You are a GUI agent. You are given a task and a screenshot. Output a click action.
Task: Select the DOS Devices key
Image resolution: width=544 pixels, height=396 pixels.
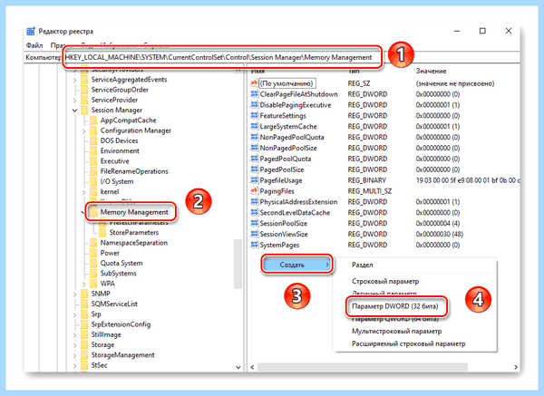tap(119, 140)
